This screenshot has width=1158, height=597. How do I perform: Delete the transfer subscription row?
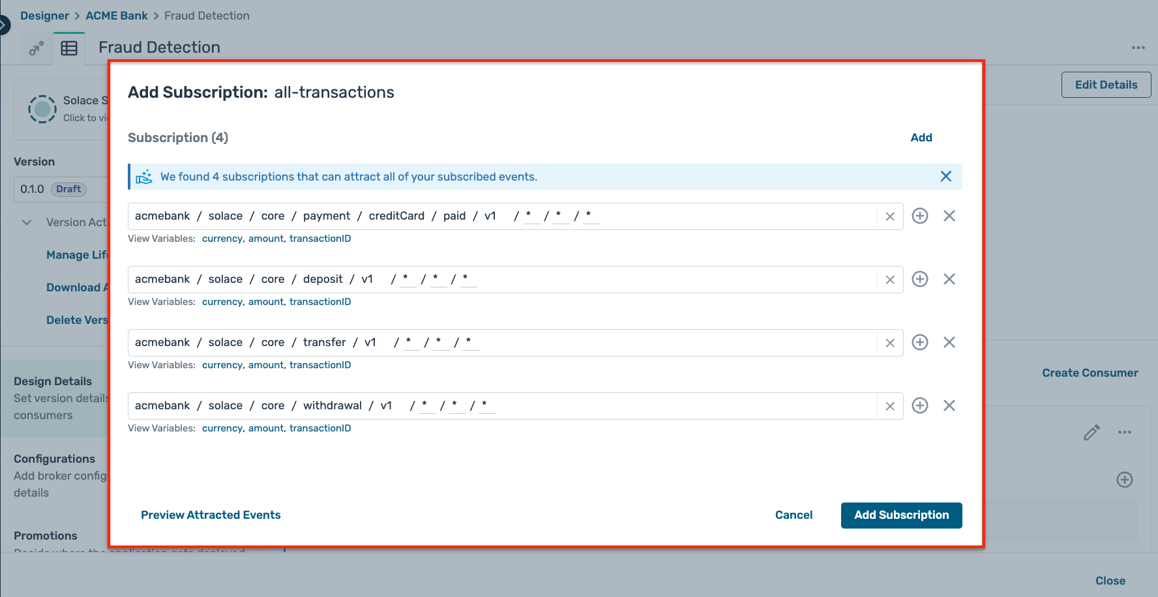[949, 342]
